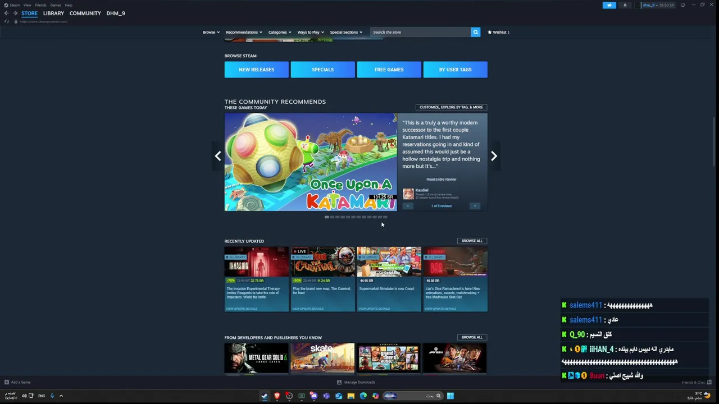Select first carousel page indicator
Viewport: 719px width, 404px height.
tap(326, 217)
